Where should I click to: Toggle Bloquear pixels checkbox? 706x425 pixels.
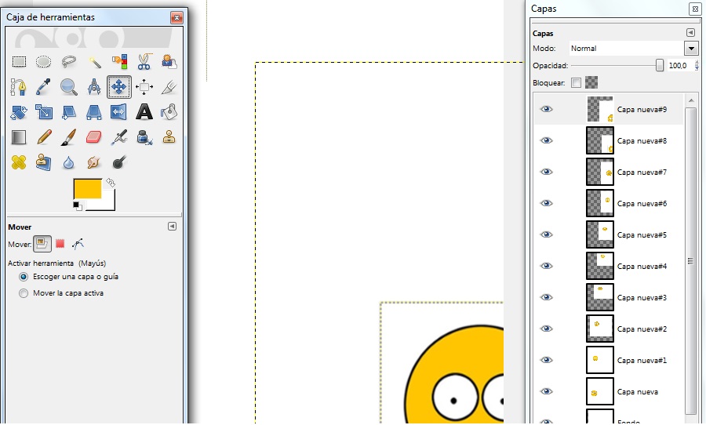pos(576,82)
